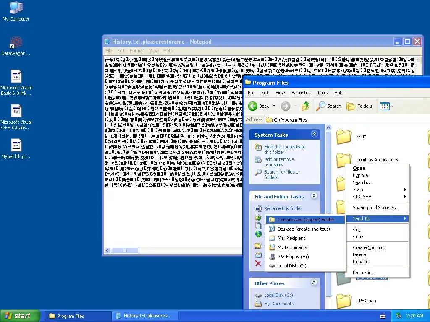Click Rename this folder task link

283,208
